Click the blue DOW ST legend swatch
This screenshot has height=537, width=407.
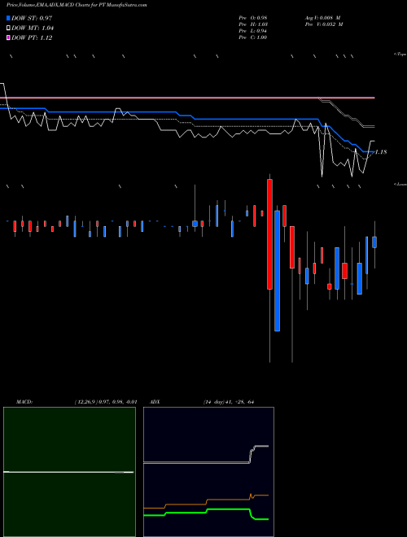(x=9, y=18)
